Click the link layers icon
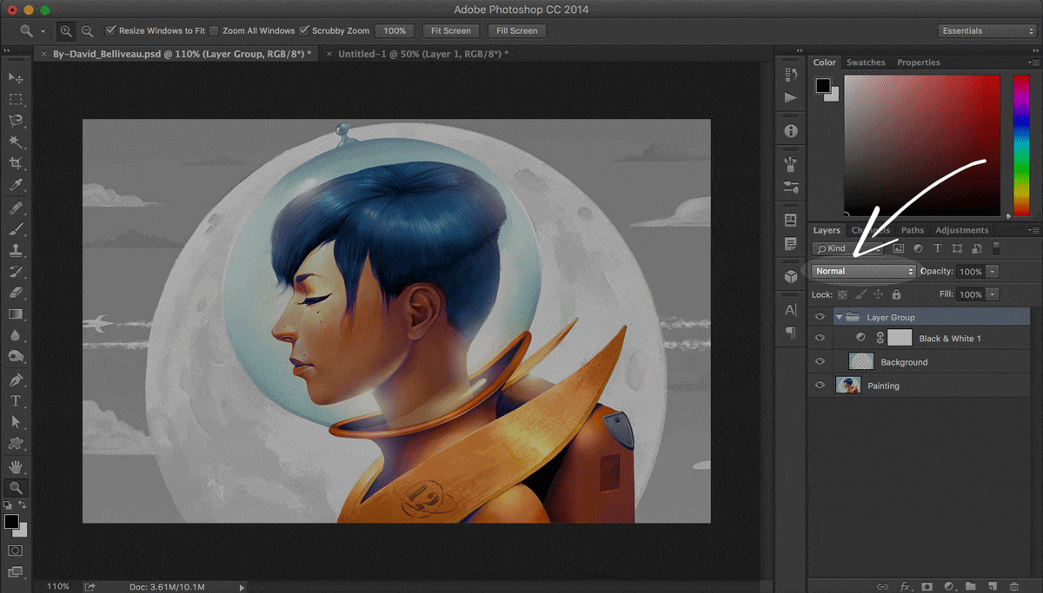The image size is (1043, 593). [883, 587]
